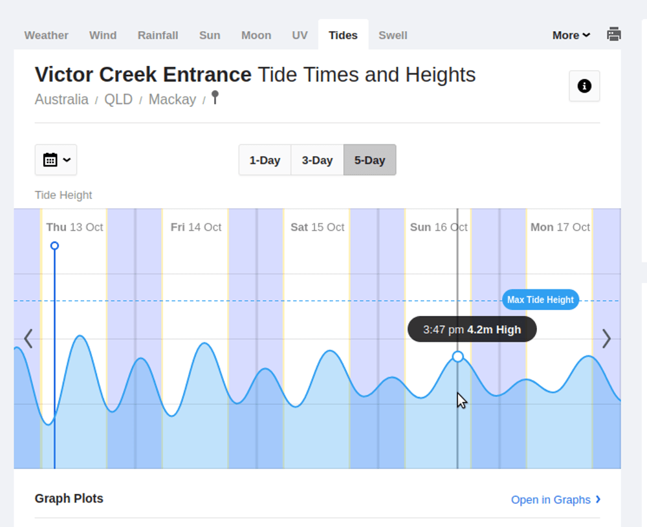
Task: Open the Wind tab
Action: tap(103, 36)
